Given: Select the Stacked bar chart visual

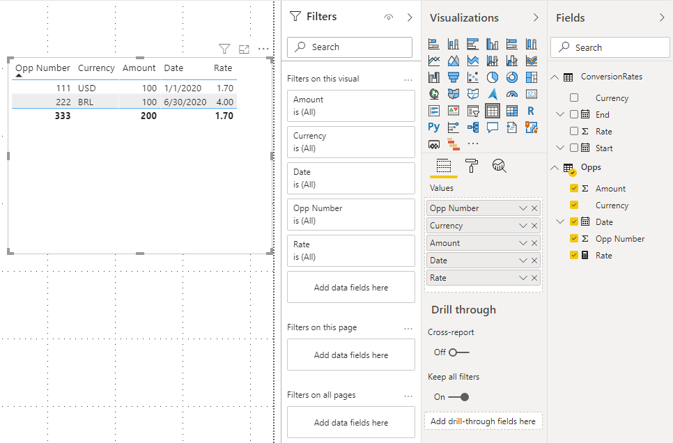Looking at the screenshot, I should pyautogui.click(x=434, y=44).
